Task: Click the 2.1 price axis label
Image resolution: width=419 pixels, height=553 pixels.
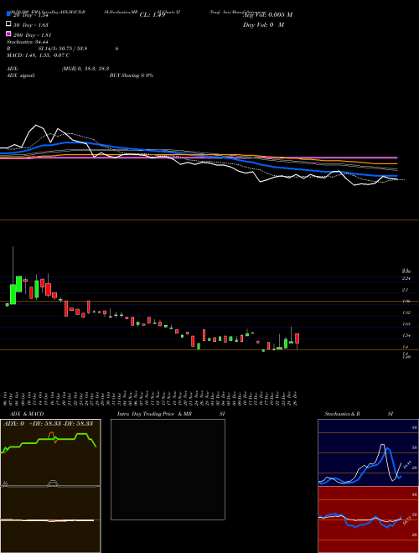Action: tap(406, 290)
